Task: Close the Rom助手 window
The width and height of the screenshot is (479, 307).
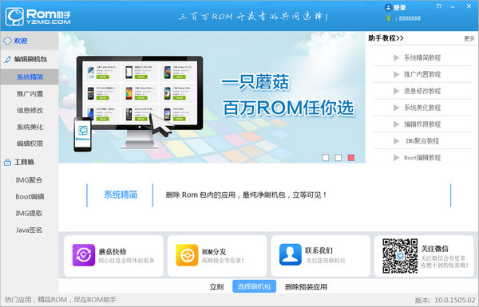Action: pos(469,6)
